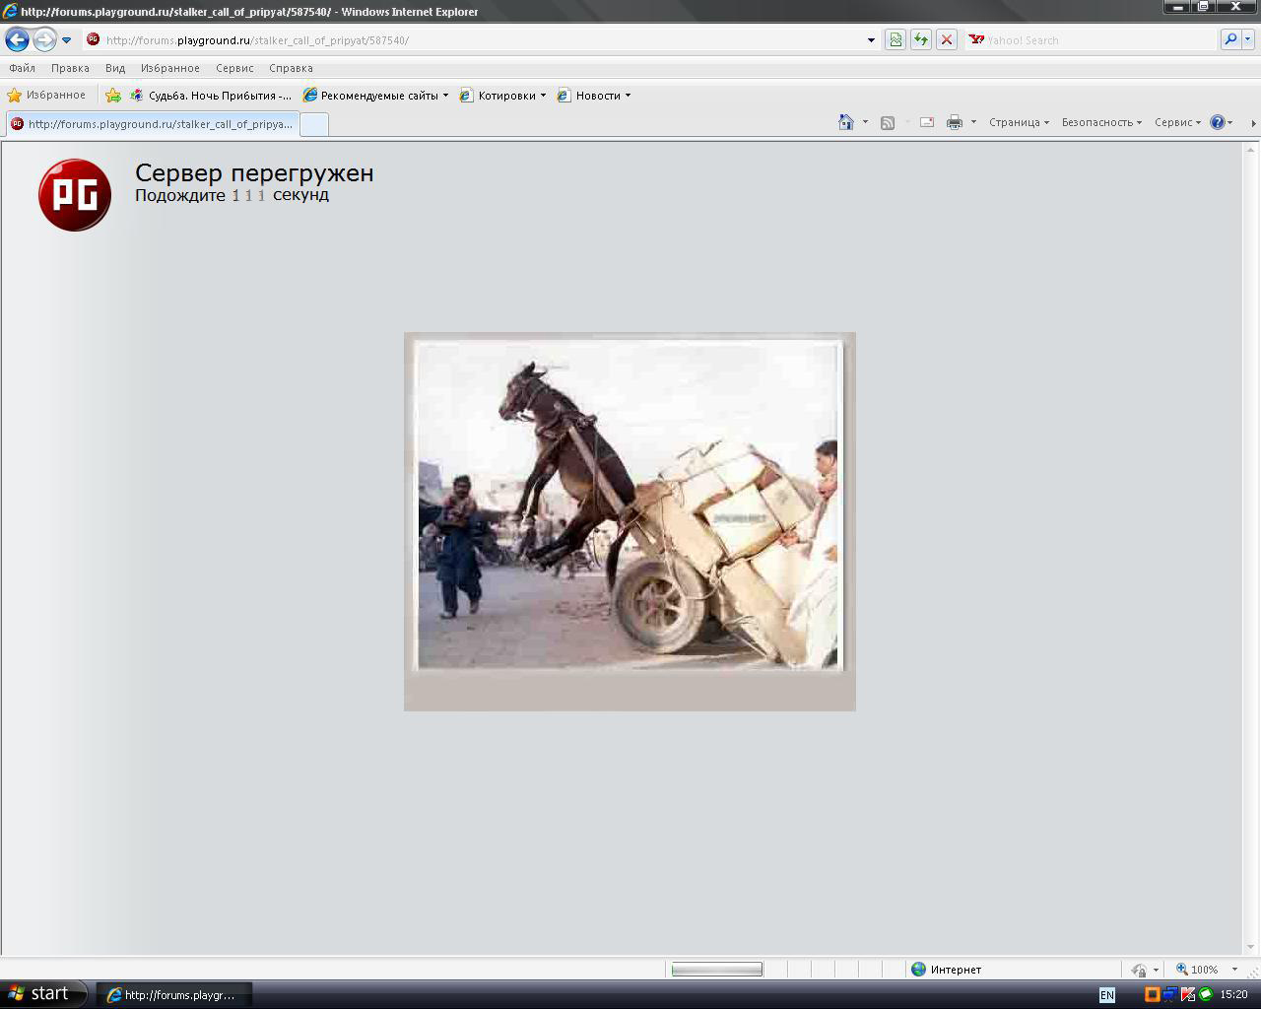Click the Internet Explorer taskbar button
This screenshot has width=1261, height=1009.
(173, 995)
